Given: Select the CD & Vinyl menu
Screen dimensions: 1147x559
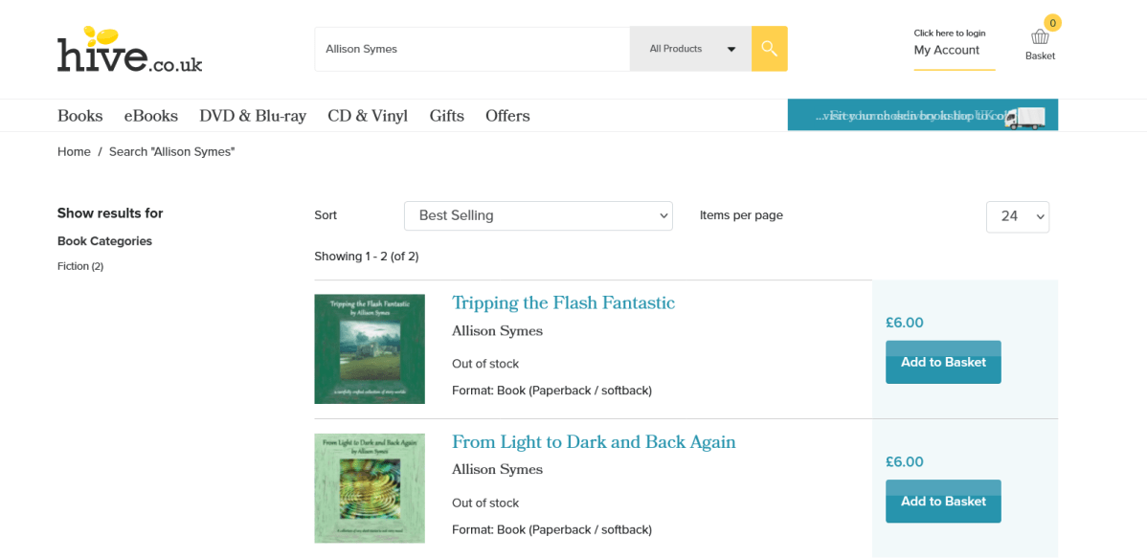Looking at the screenshot, I should (368, 116).
